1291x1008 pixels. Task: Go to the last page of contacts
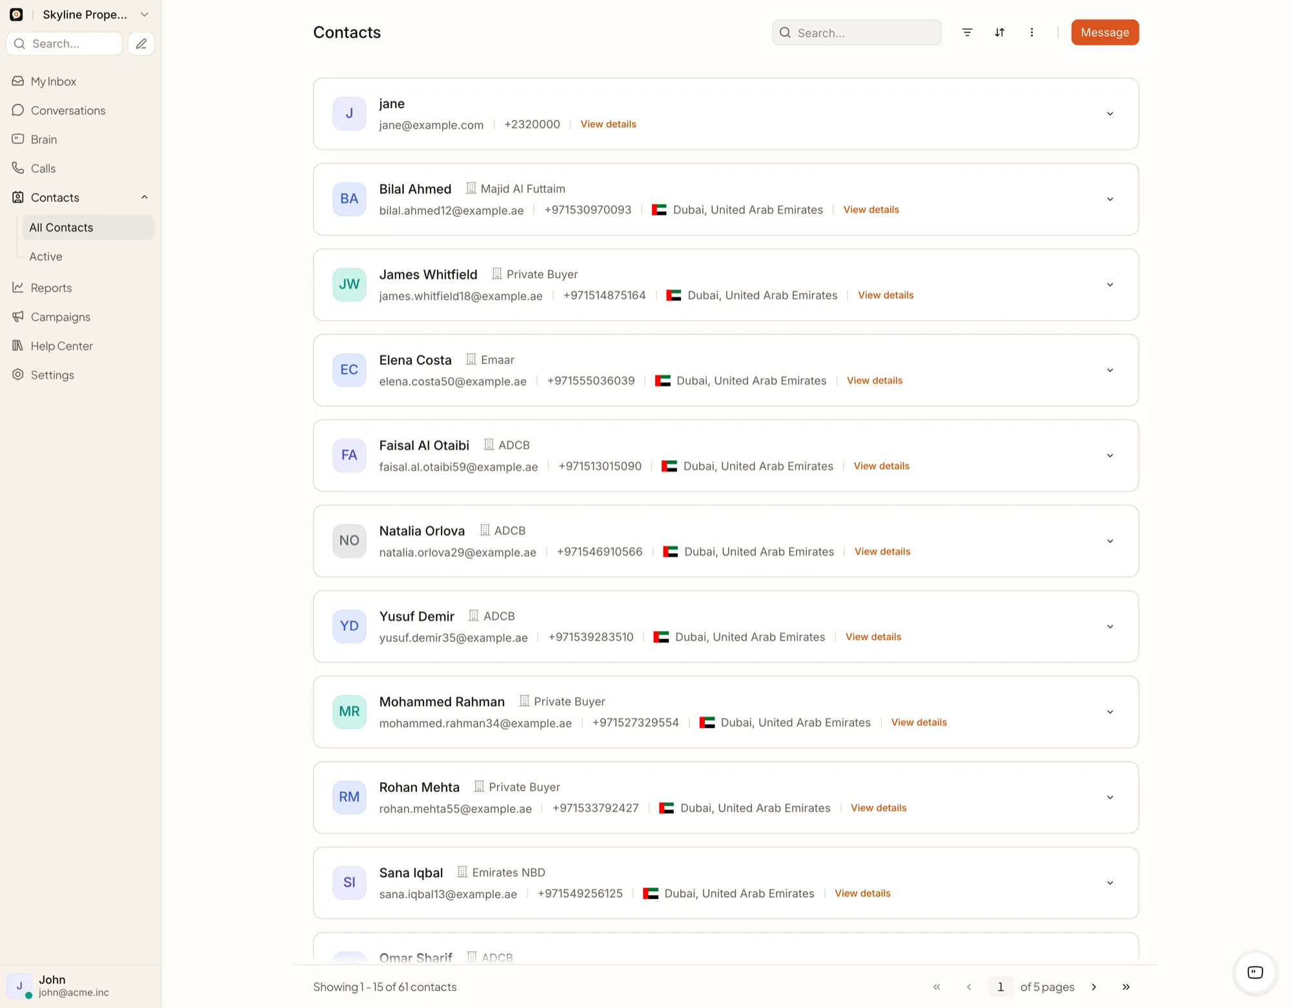1126,987
